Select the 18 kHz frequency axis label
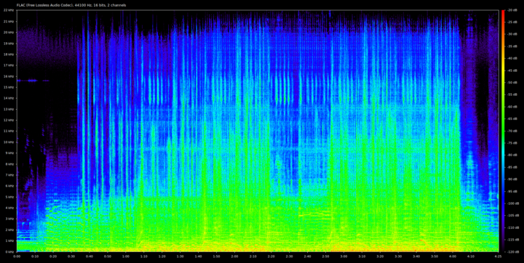 8,54
